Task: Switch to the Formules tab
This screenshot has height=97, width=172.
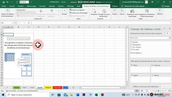Action: point(42,6)
